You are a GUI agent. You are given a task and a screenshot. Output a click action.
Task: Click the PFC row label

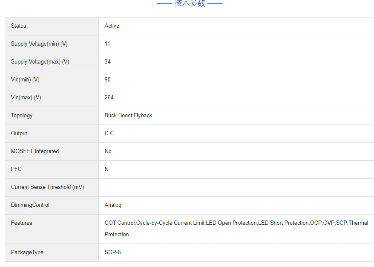[16, 169]
